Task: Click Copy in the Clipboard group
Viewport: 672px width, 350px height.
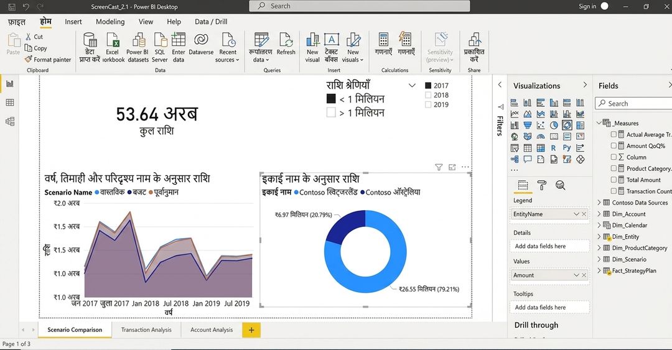Action: tap(36, 48)
